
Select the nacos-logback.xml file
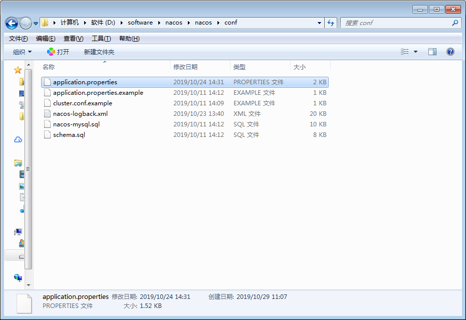(x=185, y=114)
